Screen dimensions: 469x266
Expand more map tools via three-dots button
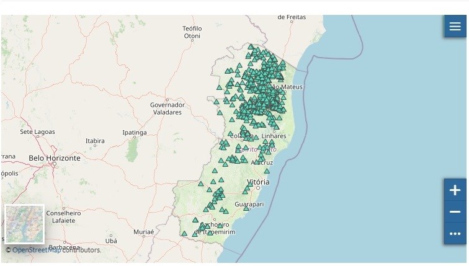click(x=455, y=234)
